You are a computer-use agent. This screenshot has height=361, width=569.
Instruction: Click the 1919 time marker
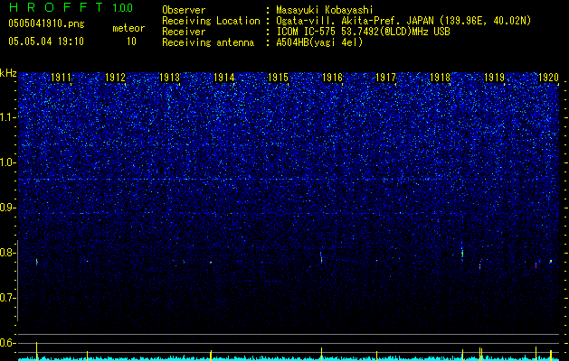click(x=495, y=78)
